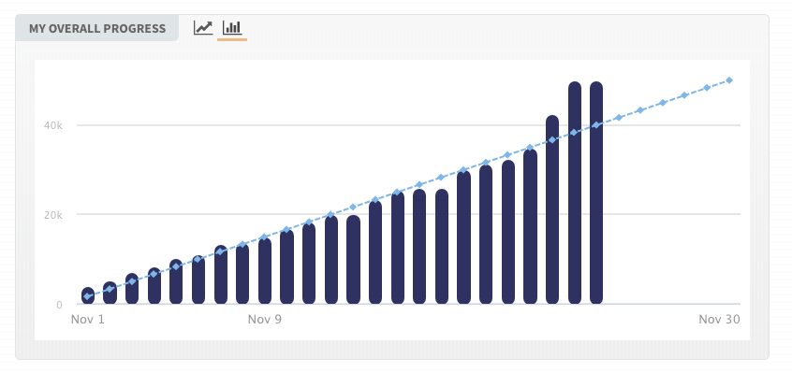
Task: Click first goal marker right of the last bar
Action: [x=618, y=118]
